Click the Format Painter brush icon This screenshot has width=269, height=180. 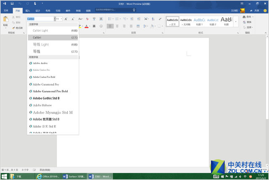tap(14, 28)
